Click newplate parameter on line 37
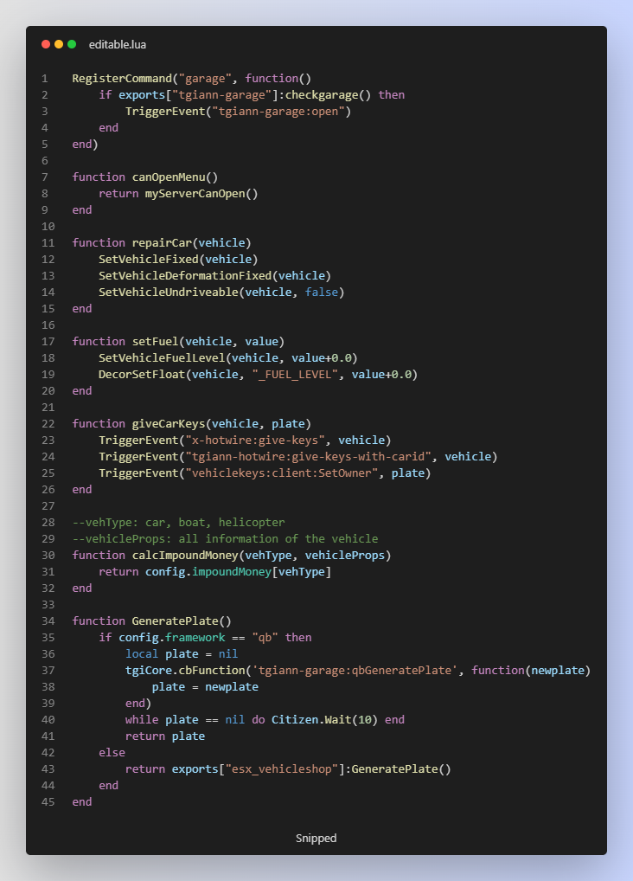633x881 pixels. tap(558, 671)
